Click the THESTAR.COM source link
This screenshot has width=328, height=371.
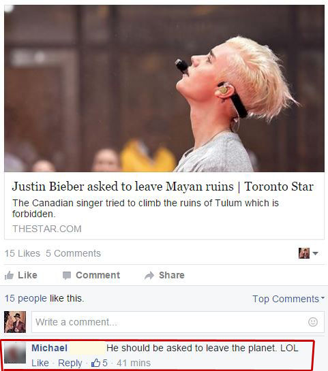tap(47, 229)
